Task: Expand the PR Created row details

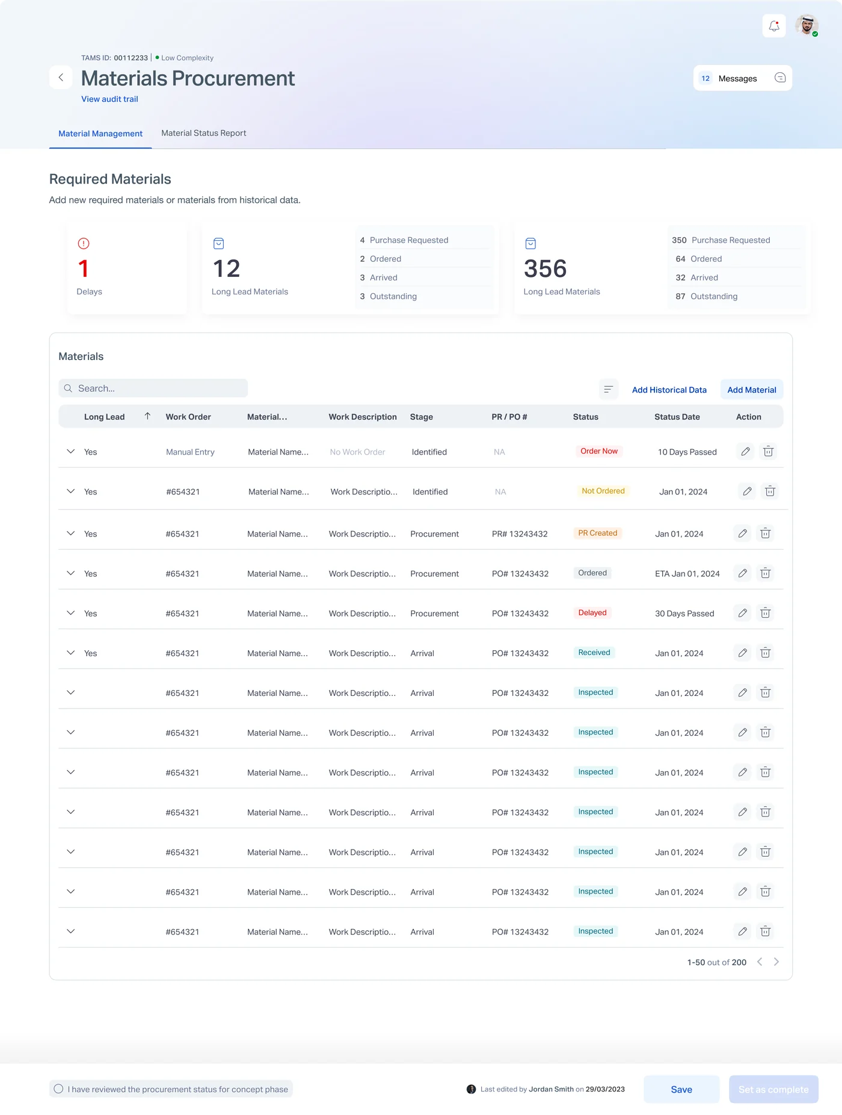Action: pos(71,533)
